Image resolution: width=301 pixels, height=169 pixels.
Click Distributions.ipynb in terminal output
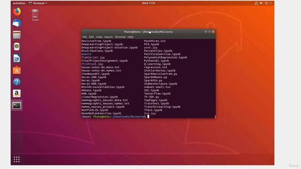[x=97, y=51]
